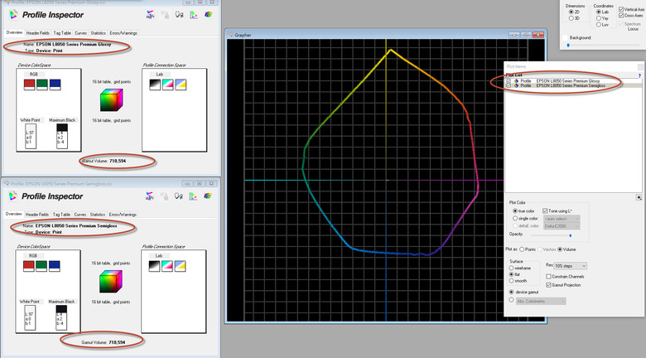
Task: Toggle the Tone using L* checkbox
Action: (x=545, y=210)
